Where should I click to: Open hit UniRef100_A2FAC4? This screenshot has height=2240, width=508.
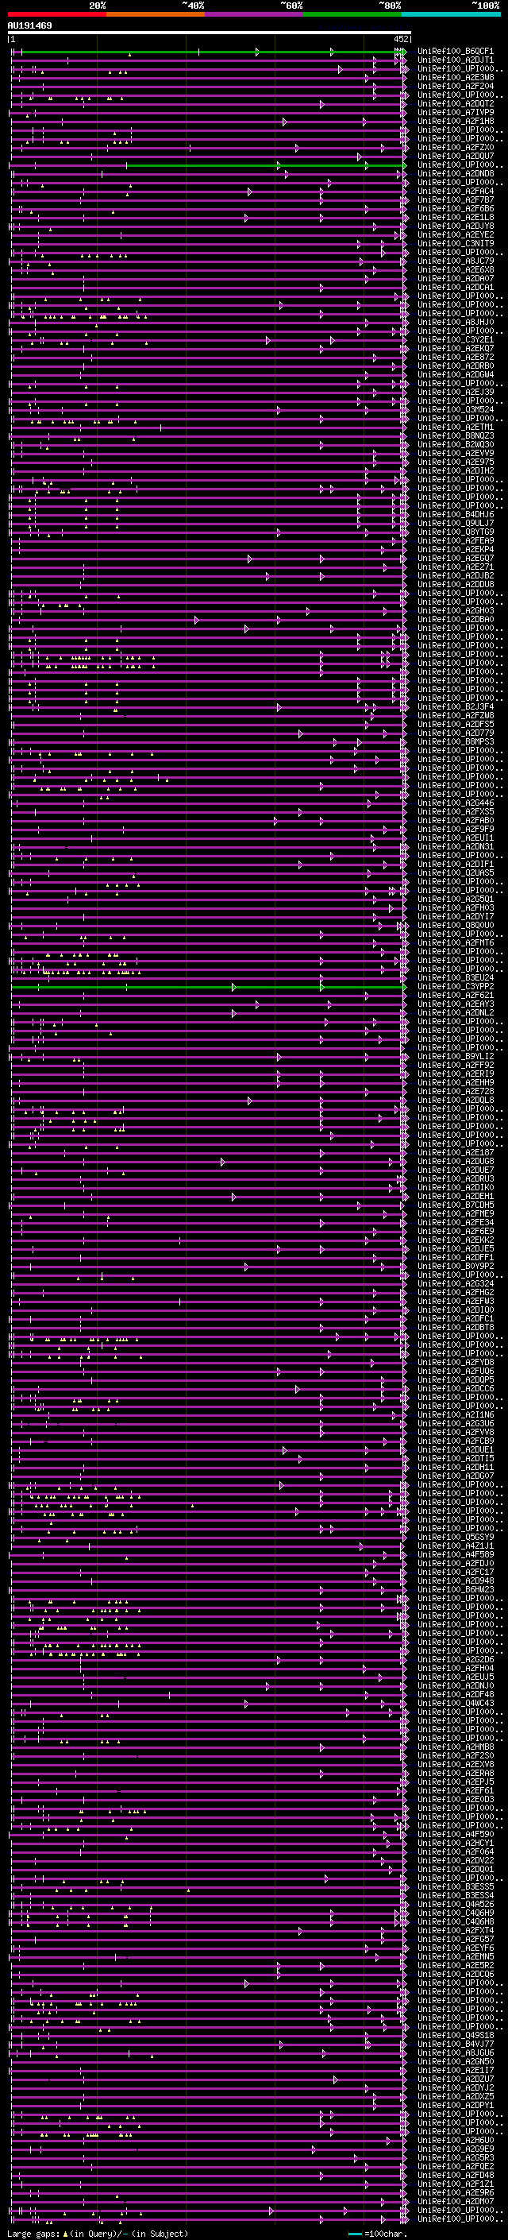click(x=455, y=192)
